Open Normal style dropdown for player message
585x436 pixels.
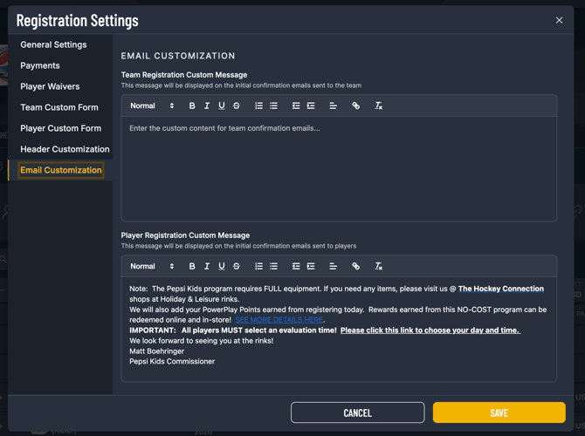tap(152, 266)
